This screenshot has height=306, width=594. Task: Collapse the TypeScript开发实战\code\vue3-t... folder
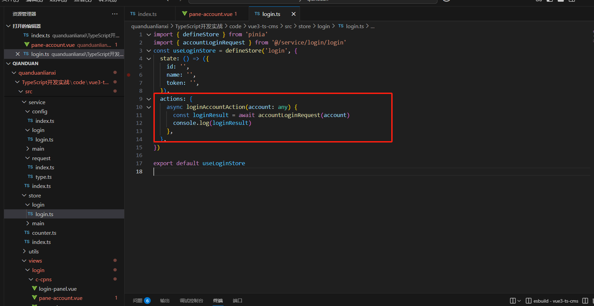(x=17, y=82)
